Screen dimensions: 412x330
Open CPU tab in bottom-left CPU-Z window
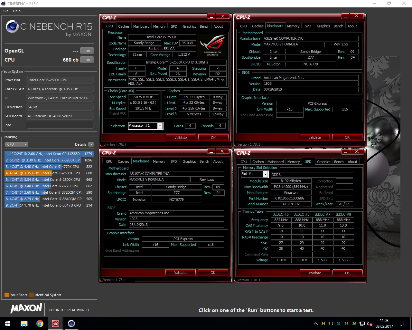109,161
